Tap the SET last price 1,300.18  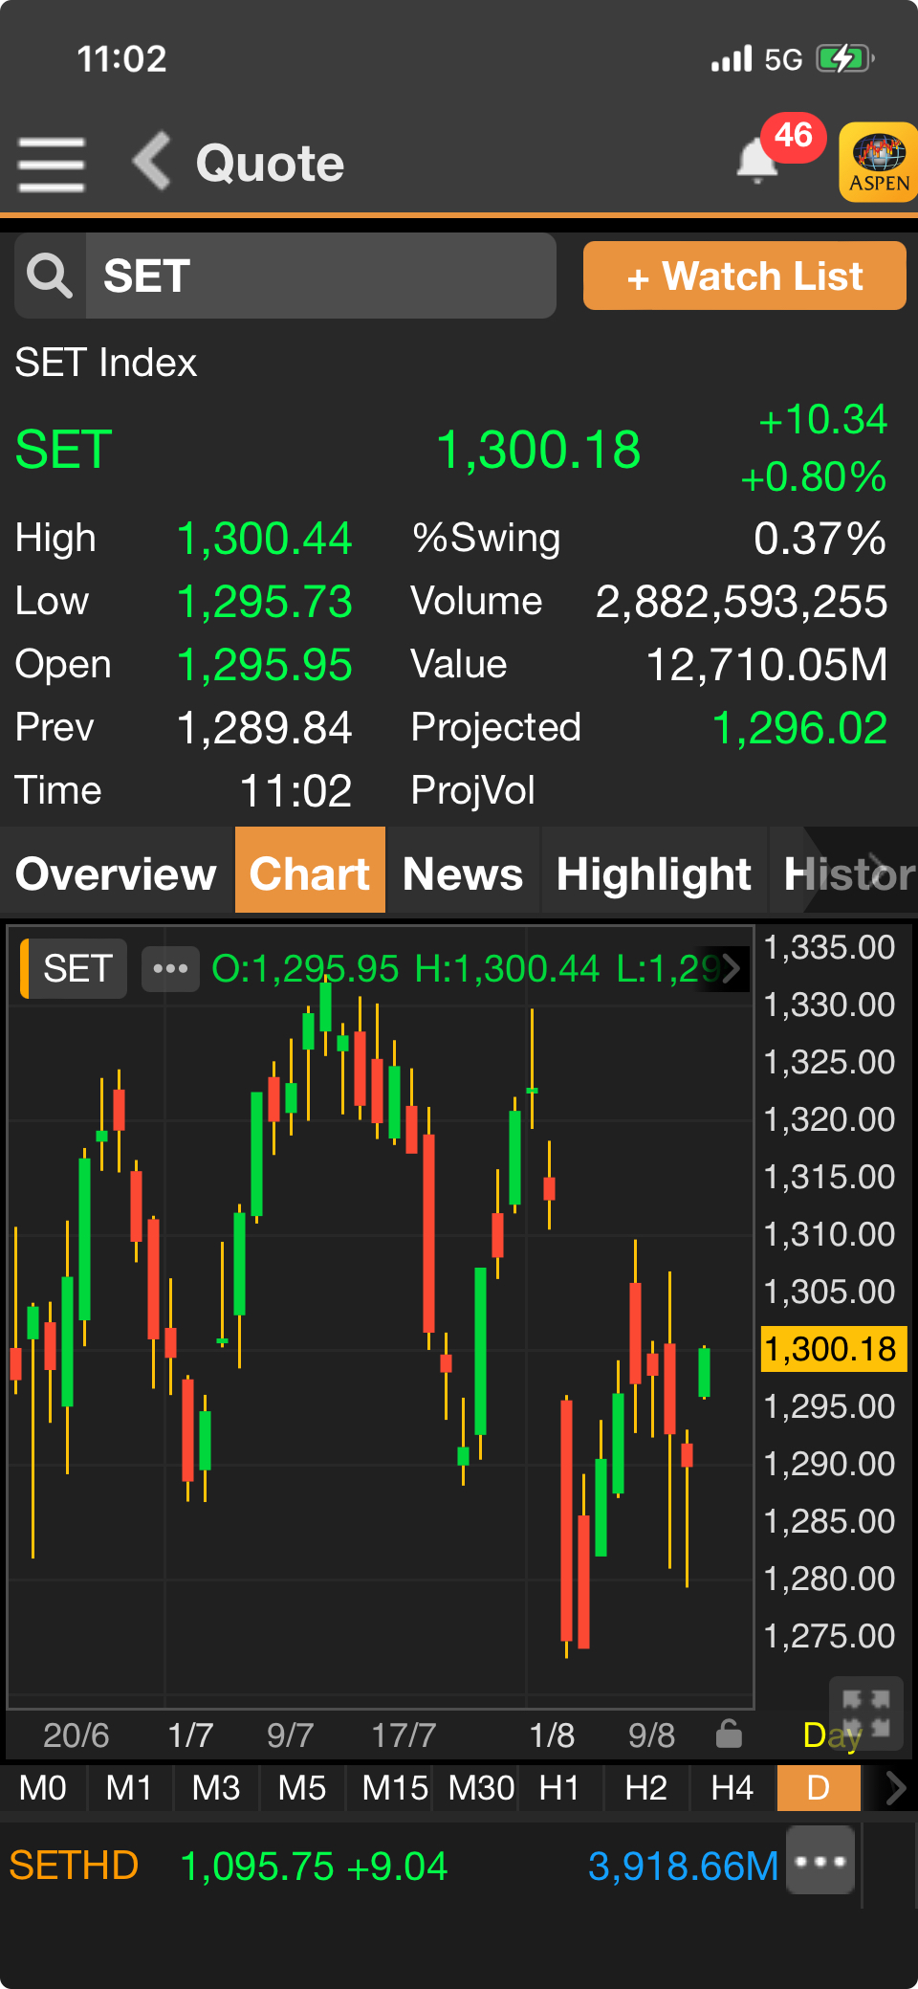click(538, 450)
